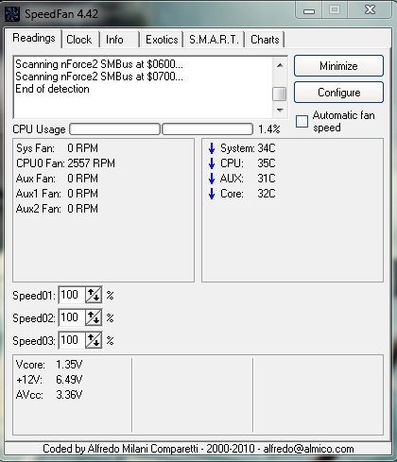Select the 'Aux2 Fan: 0 RPM' reading
This screenshot has height=462, width=397.
pyautogui.click(x=57, y=209)
